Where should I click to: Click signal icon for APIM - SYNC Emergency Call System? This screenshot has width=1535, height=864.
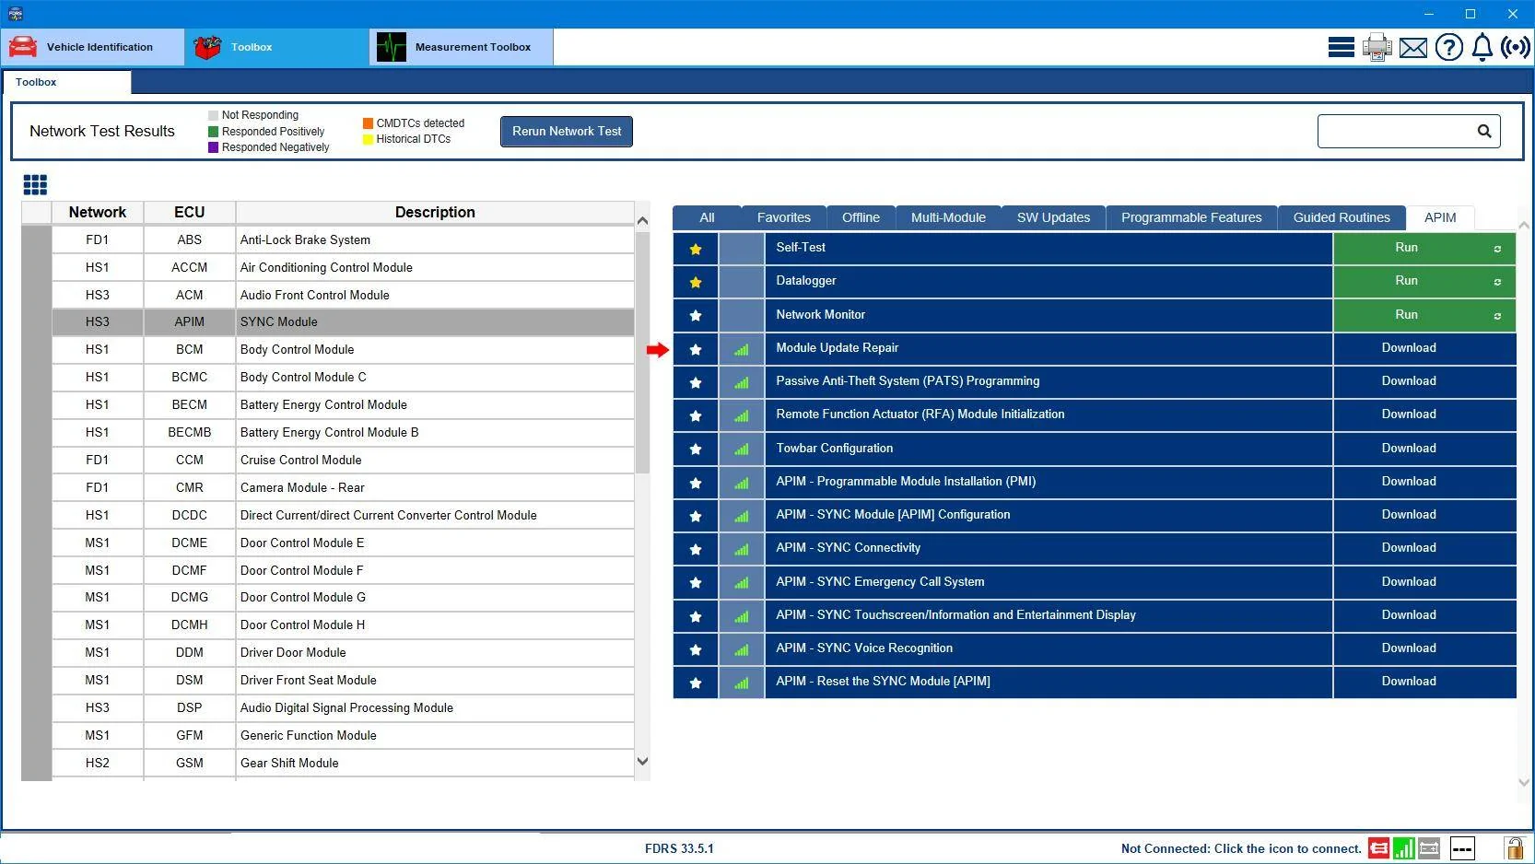pyautogui.click(x=742, y=583)
